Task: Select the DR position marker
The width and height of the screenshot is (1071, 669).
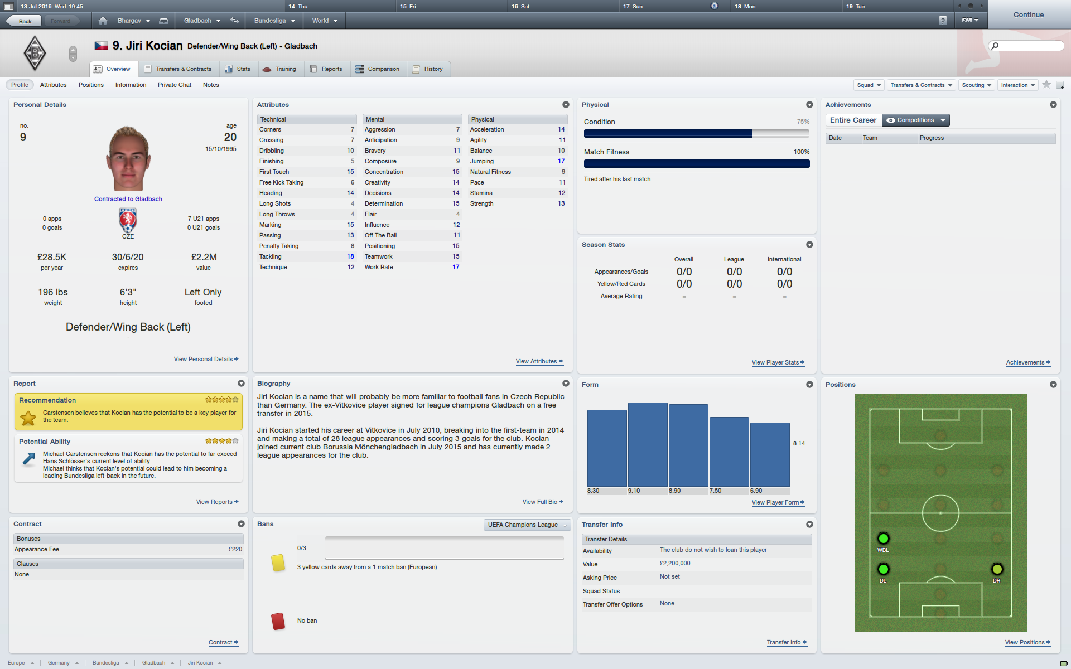Action: click(x=997, y=569)
